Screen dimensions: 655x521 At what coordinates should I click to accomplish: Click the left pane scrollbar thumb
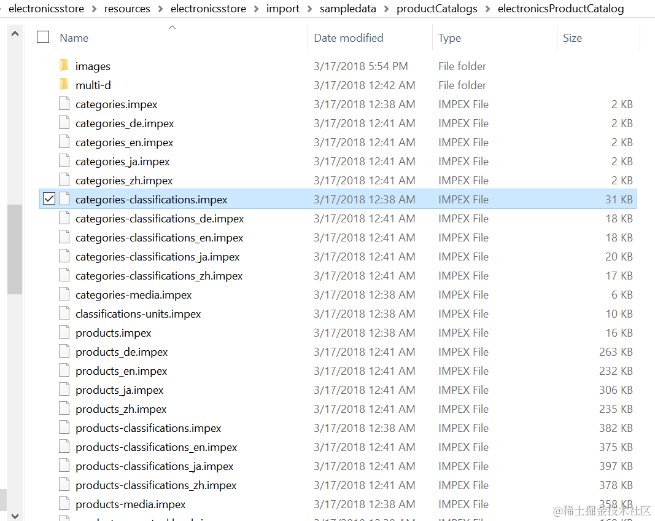pos(15,249)
